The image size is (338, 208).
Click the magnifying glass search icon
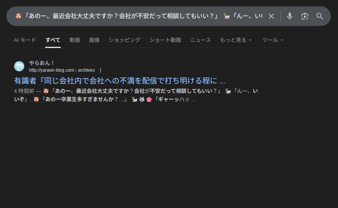point(320,16)
